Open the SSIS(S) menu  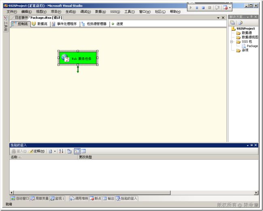tap(115, 12)
